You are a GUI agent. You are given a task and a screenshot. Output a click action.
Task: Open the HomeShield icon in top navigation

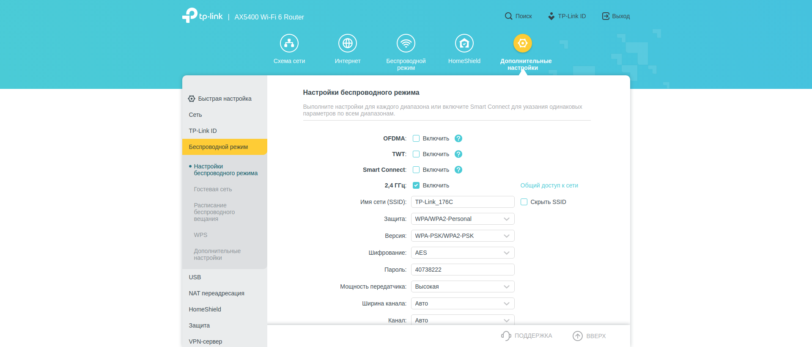pos(464,43)
